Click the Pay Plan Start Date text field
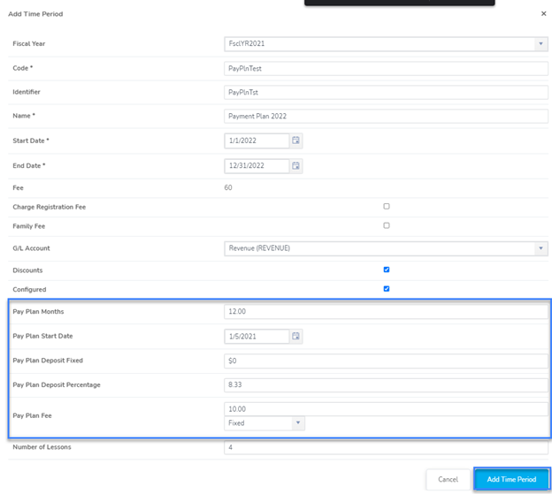This screenshot has width=552, height=494. click(257, 336)
